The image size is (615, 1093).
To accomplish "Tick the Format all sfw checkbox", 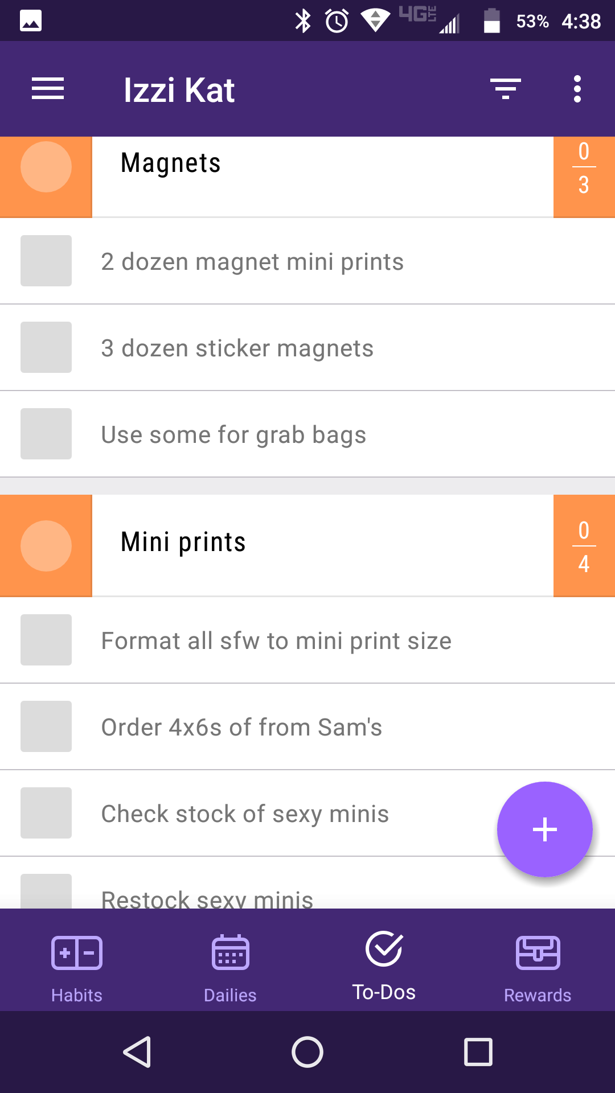I will tap(46, 640).
